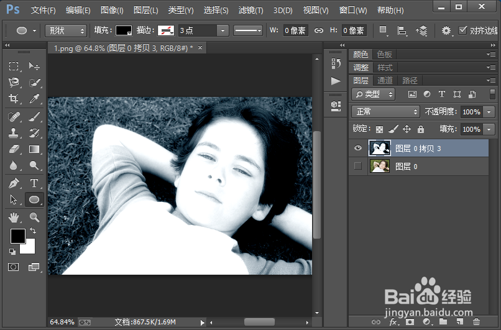Toggle lock image pixels brush icon

click(393, 129)
